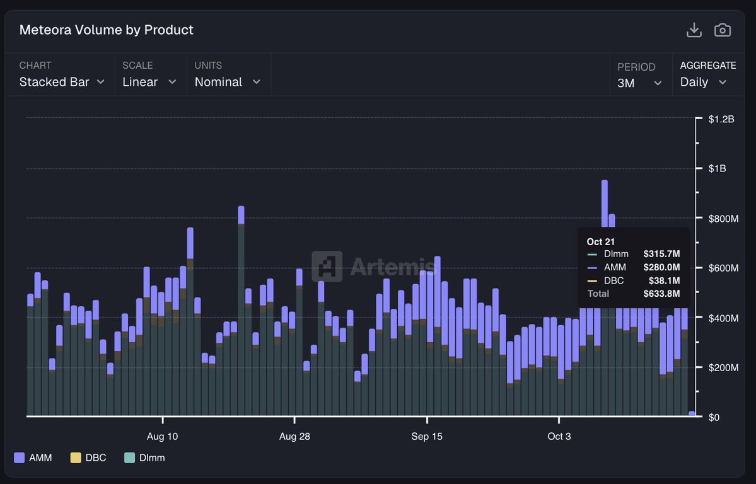The height and width of the screenshot is (484, 756).
Task: Click the Sep 15 x-axis label
Action: [x=427, y=436]
